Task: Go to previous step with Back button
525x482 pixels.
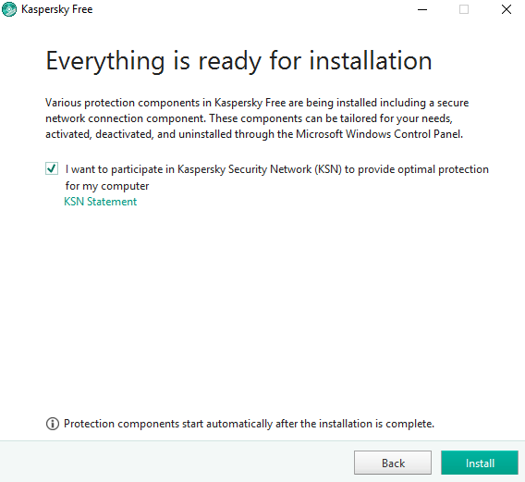Action: click(393, 463)
